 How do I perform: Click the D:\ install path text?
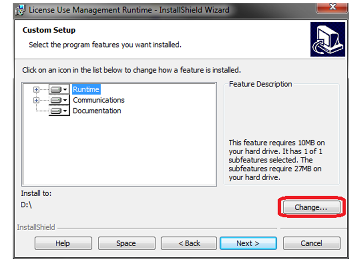tap(26, 205)
